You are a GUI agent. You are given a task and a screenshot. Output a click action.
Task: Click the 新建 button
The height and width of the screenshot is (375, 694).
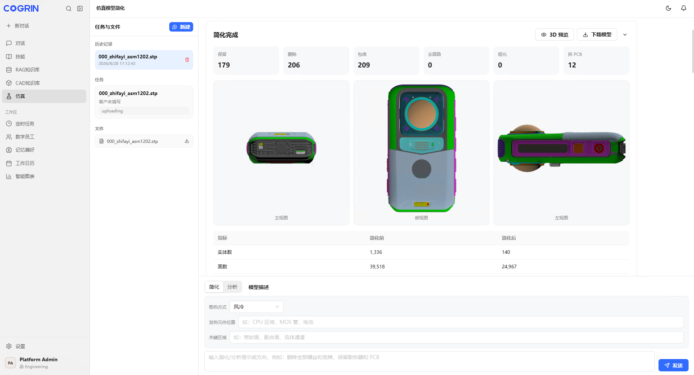click(x=181, y=27)
